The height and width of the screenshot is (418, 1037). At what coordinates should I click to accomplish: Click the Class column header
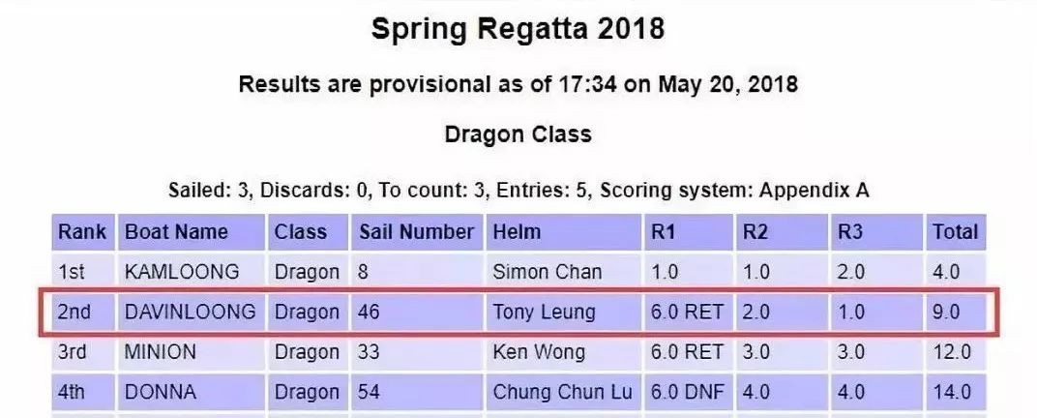tap(300, 232)
